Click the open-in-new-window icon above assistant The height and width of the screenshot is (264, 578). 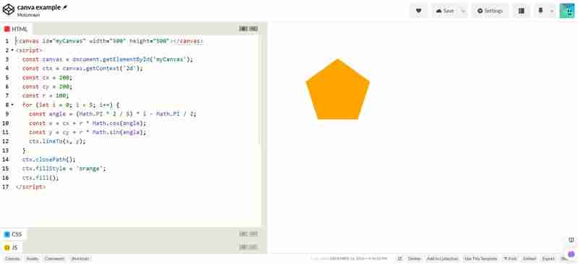[571, 240]
